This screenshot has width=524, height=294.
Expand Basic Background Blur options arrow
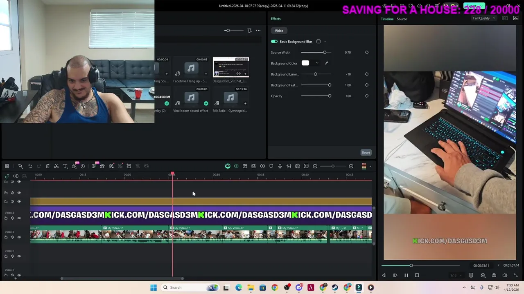click(x=325, y=41)
